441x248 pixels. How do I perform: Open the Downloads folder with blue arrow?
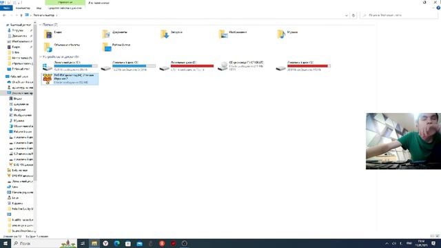172,34
